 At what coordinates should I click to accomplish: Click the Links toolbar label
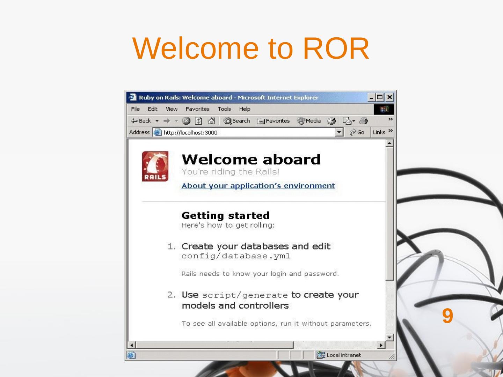379,132
